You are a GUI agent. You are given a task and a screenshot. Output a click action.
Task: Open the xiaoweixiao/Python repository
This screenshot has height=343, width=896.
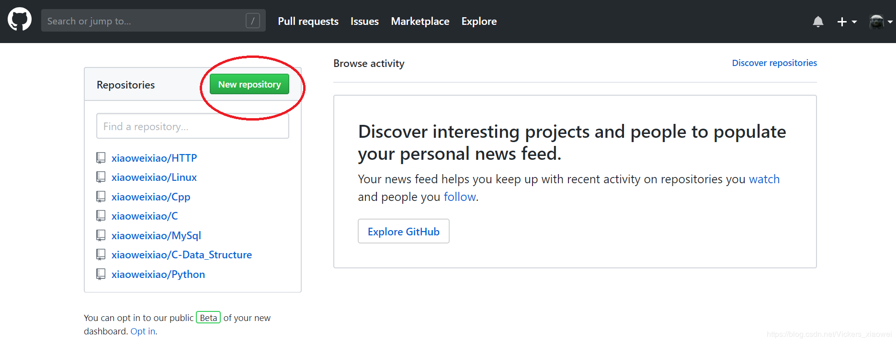tap(158, 274)
